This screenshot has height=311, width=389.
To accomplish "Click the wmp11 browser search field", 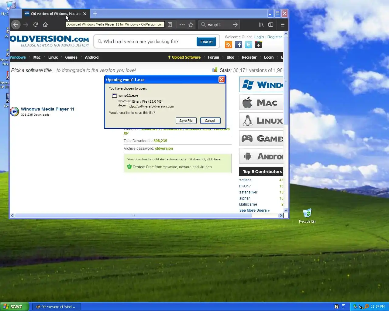I will (219, 25).
